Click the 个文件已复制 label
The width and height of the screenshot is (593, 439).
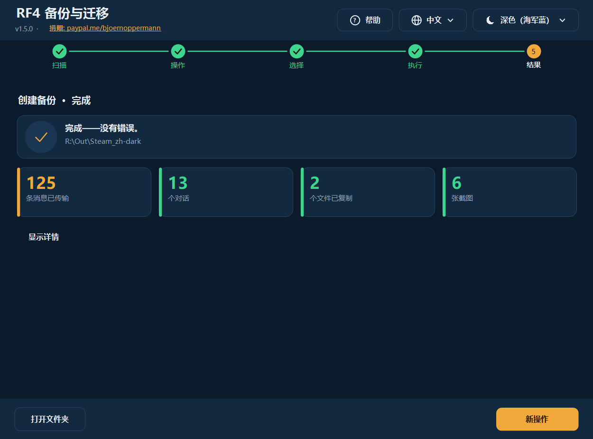click(x=331, y=198)
